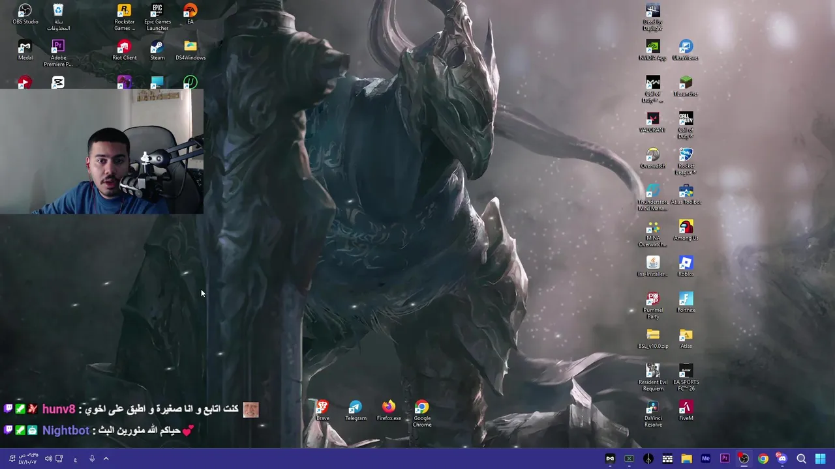Launch Dead by Daylight shortcut
This screenshot has height=469, width=835.
pos(652,18)
